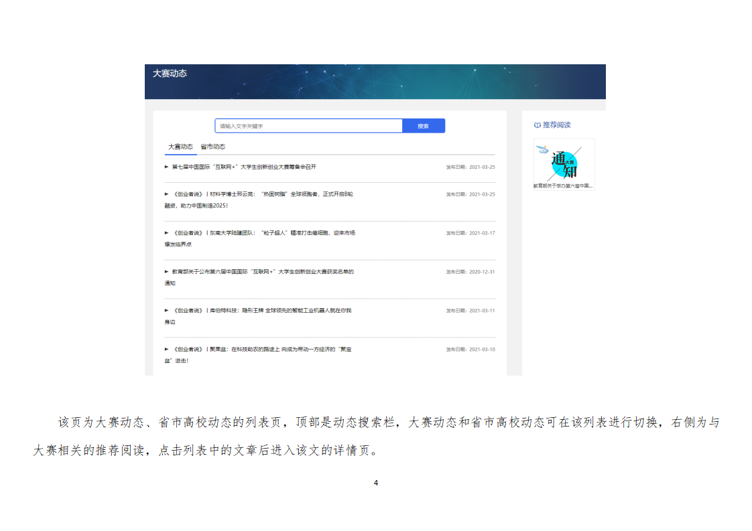This screenshot has width=752, height=531.
Task: Click the caption 教育部关于举办第六届中国 under the thumbnail
Action: pyautogui.click(x=563, y=186)
